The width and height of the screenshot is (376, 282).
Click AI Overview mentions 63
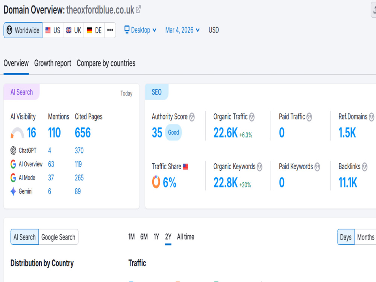[51, 164]
